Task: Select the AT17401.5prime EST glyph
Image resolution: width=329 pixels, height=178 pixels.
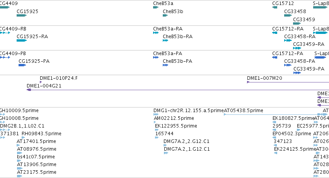Action: [19, 145]
